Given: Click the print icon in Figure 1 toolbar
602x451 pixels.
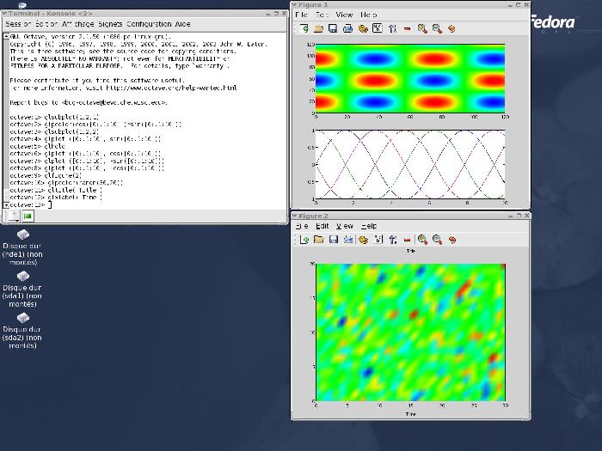Looking at the screenshot, I should pos(347,28).
